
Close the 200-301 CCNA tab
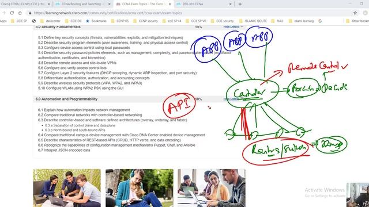pos(231,4)
